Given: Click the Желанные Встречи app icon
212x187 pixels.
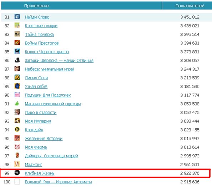Looking at the screenshot, I should tap(17, 138).
